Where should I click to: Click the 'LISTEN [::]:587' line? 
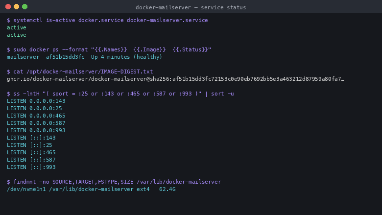coord(31,160)
